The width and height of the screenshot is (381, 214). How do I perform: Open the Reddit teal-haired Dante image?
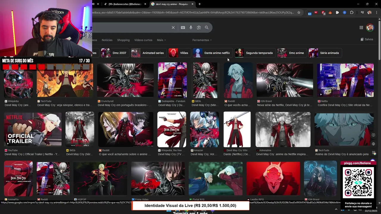point(238,80)
